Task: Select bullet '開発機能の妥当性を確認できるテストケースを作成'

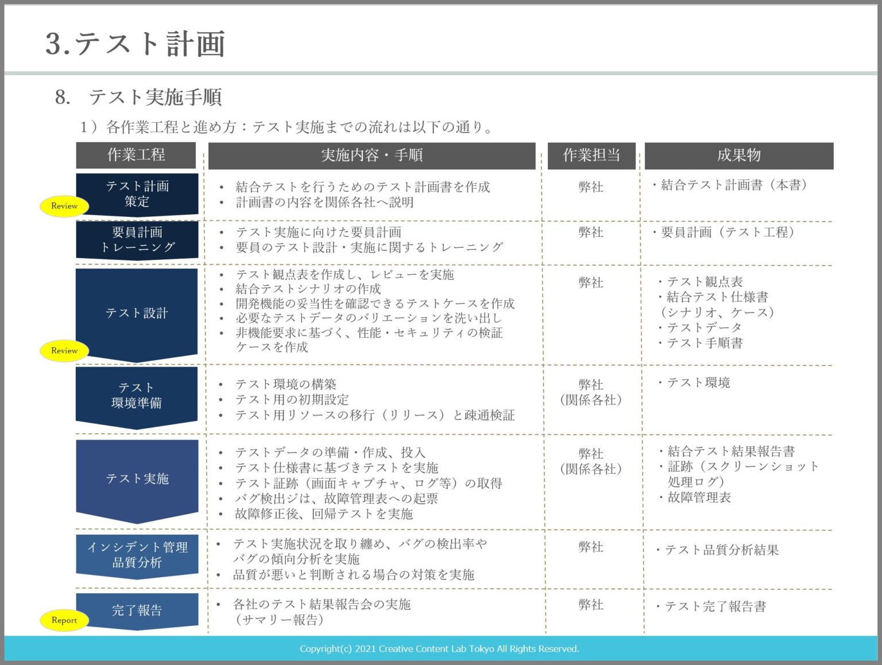Action: coord(376,304)
